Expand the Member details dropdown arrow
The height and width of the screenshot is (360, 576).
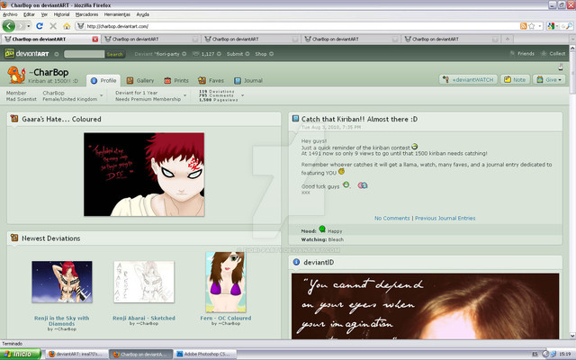[102, 96]
